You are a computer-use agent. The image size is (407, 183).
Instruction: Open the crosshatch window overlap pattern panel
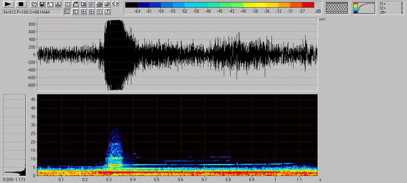[337, 8]
